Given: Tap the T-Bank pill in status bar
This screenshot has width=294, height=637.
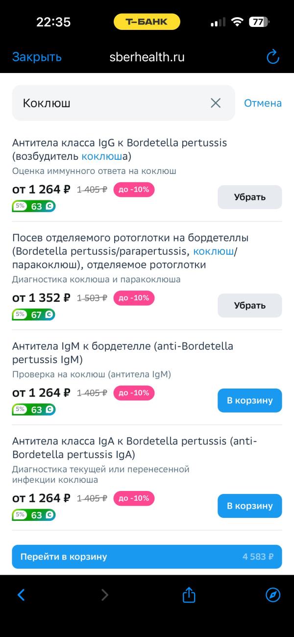Looking at the screenshot, I should 147,22.
